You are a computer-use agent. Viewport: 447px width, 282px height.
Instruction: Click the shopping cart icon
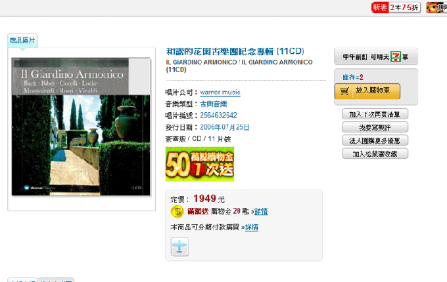(x=344, y=91)
